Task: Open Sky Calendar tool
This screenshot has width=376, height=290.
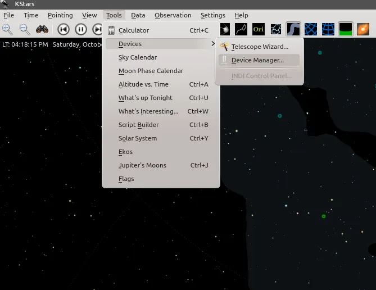Action: tap(161, 57)
